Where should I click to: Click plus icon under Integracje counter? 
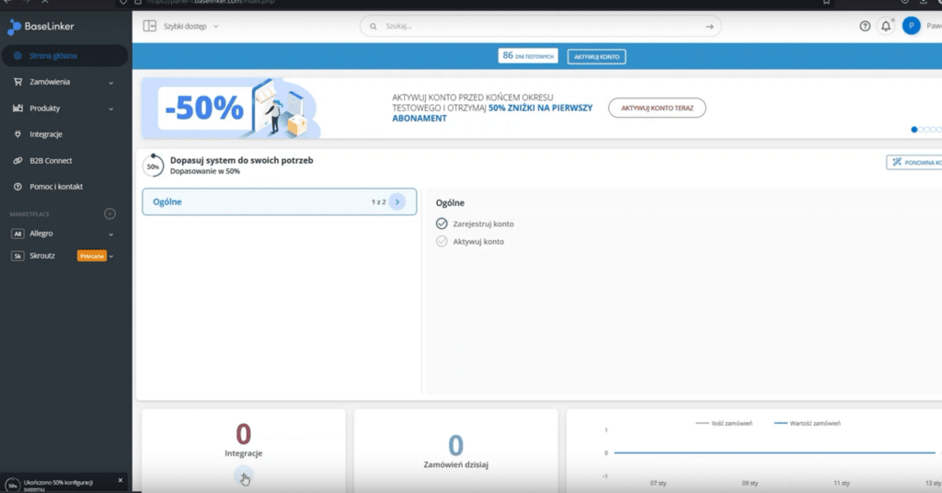tap(243, 475)
